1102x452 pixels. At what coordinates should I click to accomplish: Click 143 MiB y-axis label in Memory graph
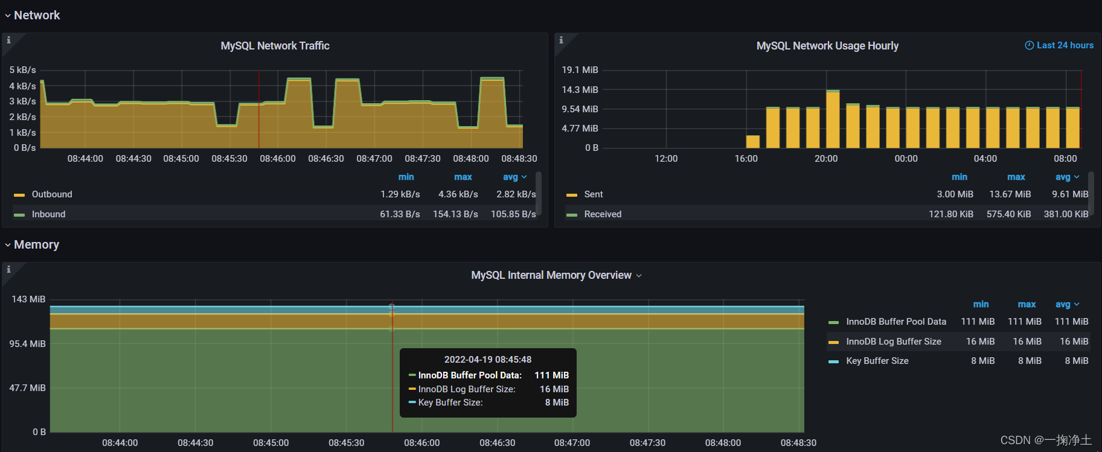click(28, 299)
